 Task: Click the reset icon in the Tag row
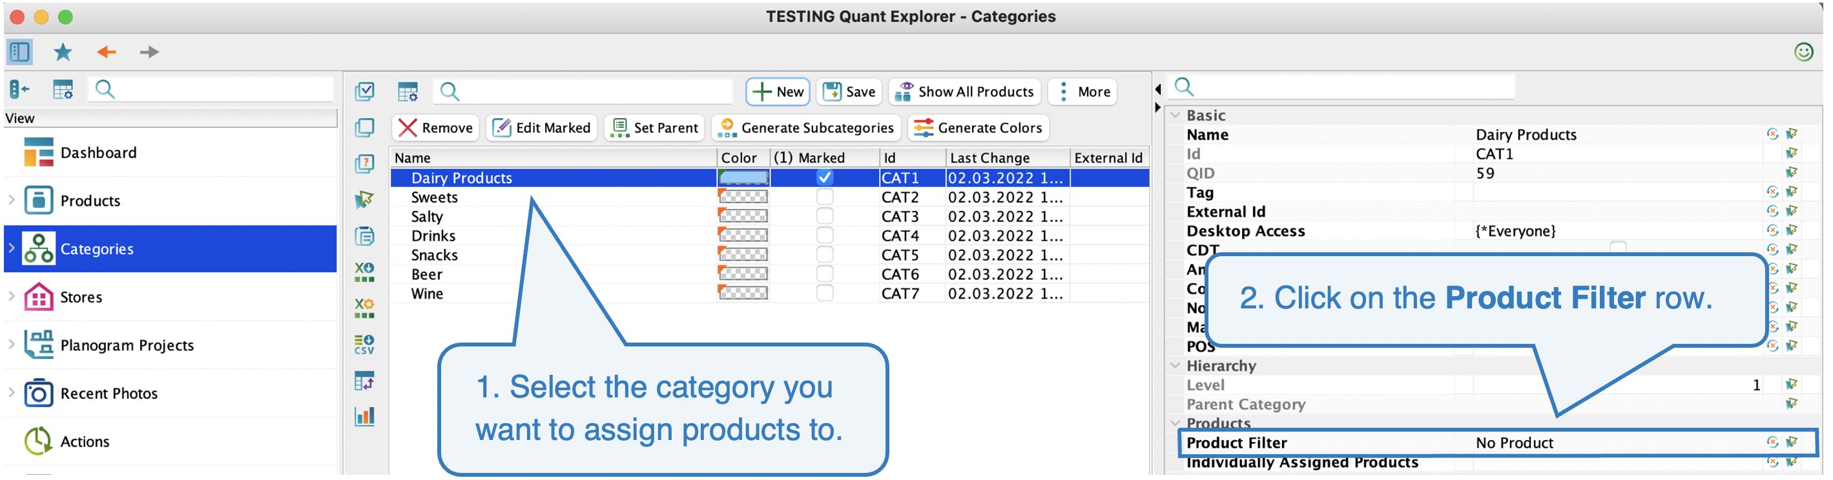point(1772,192)
